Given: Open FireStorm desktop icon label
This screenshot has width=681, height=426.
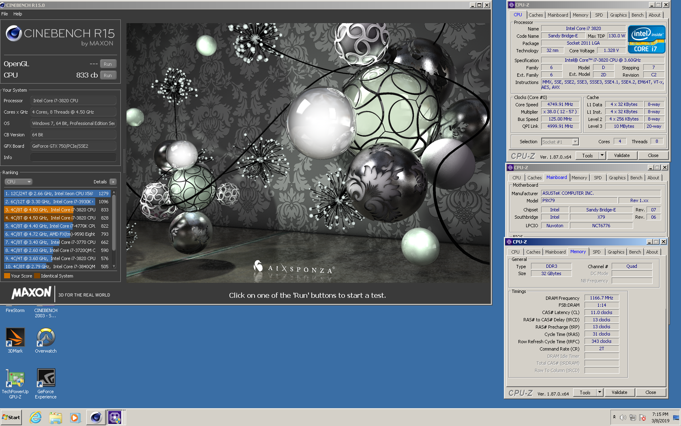Looking at the screenshot, I should [x=15, y=310].
